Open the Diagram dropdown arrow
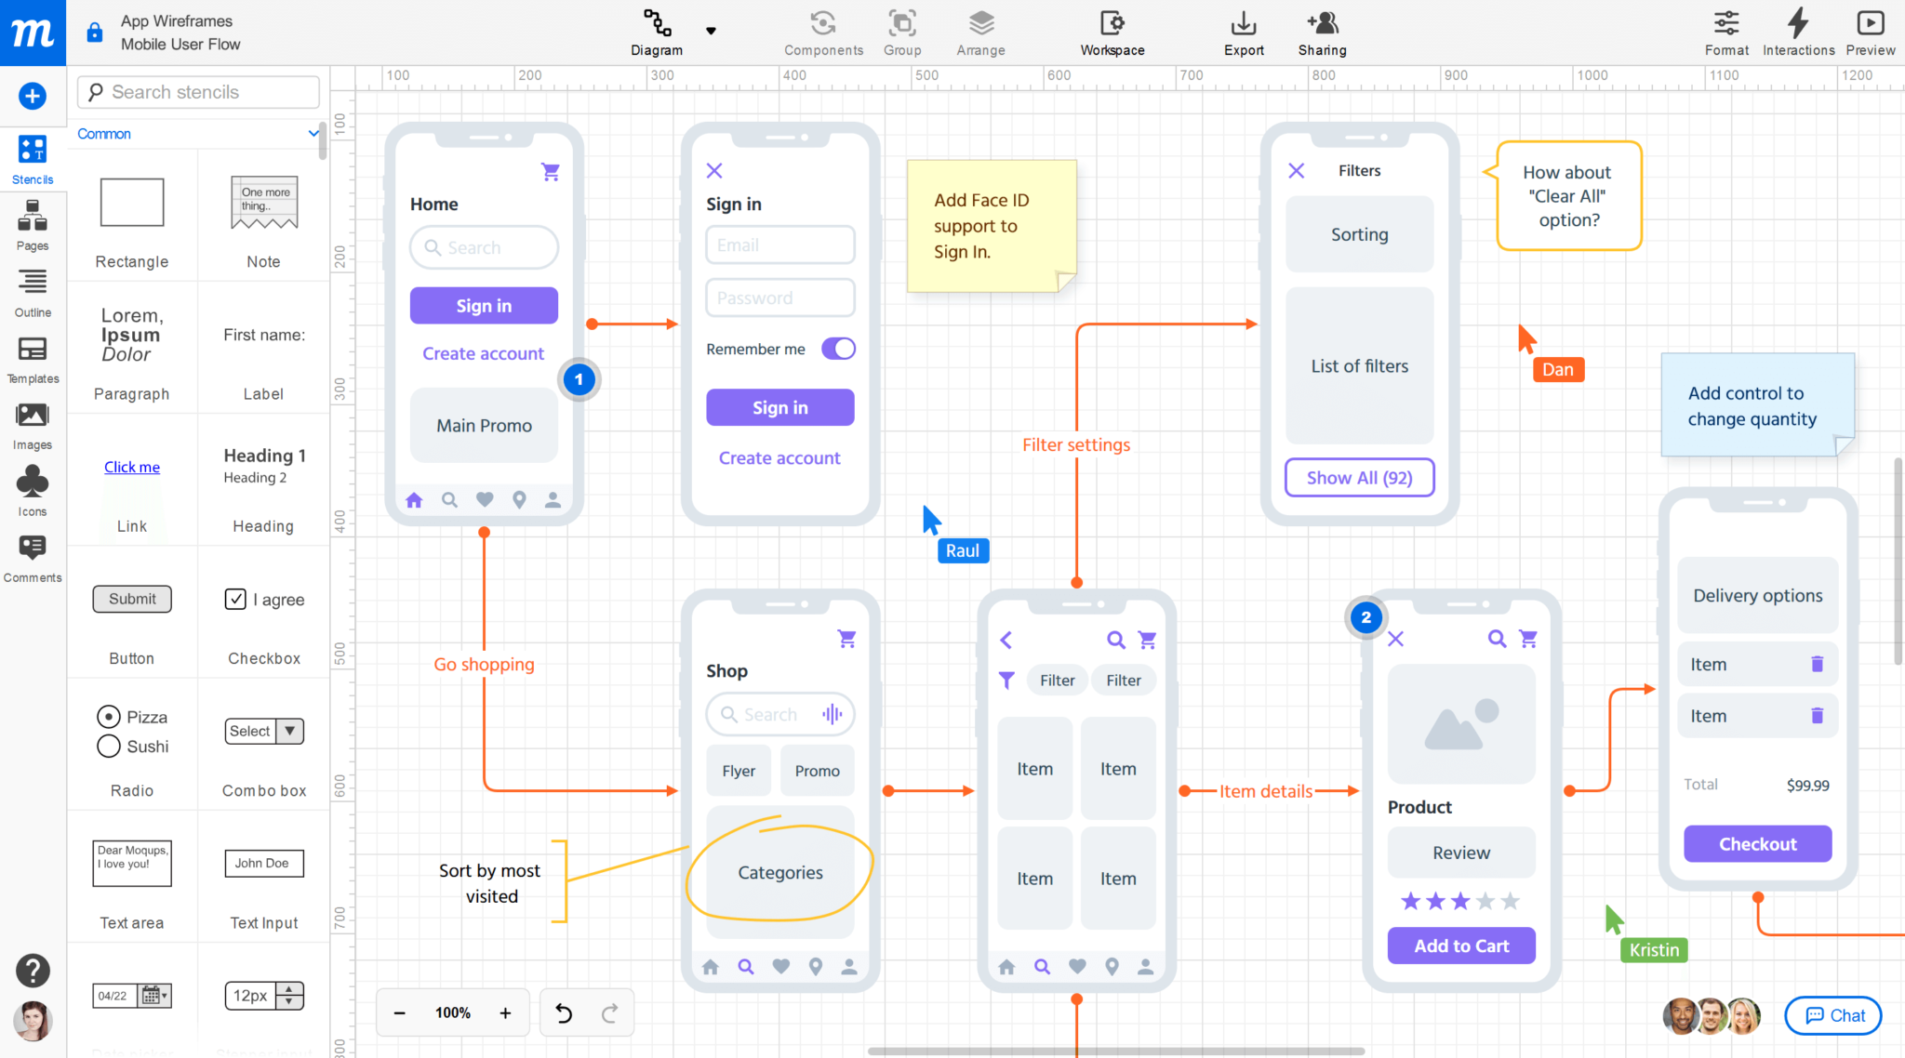This screenshot has width=1905, height=1058. (x=711, y=30)
